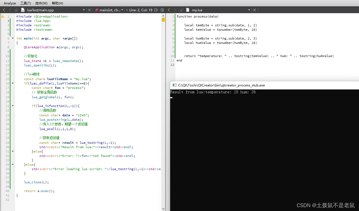Click the 'local humValue = tonumber(humByte, 16)' line
Viewport: 359px width, 211px height.
coord(221,43)
